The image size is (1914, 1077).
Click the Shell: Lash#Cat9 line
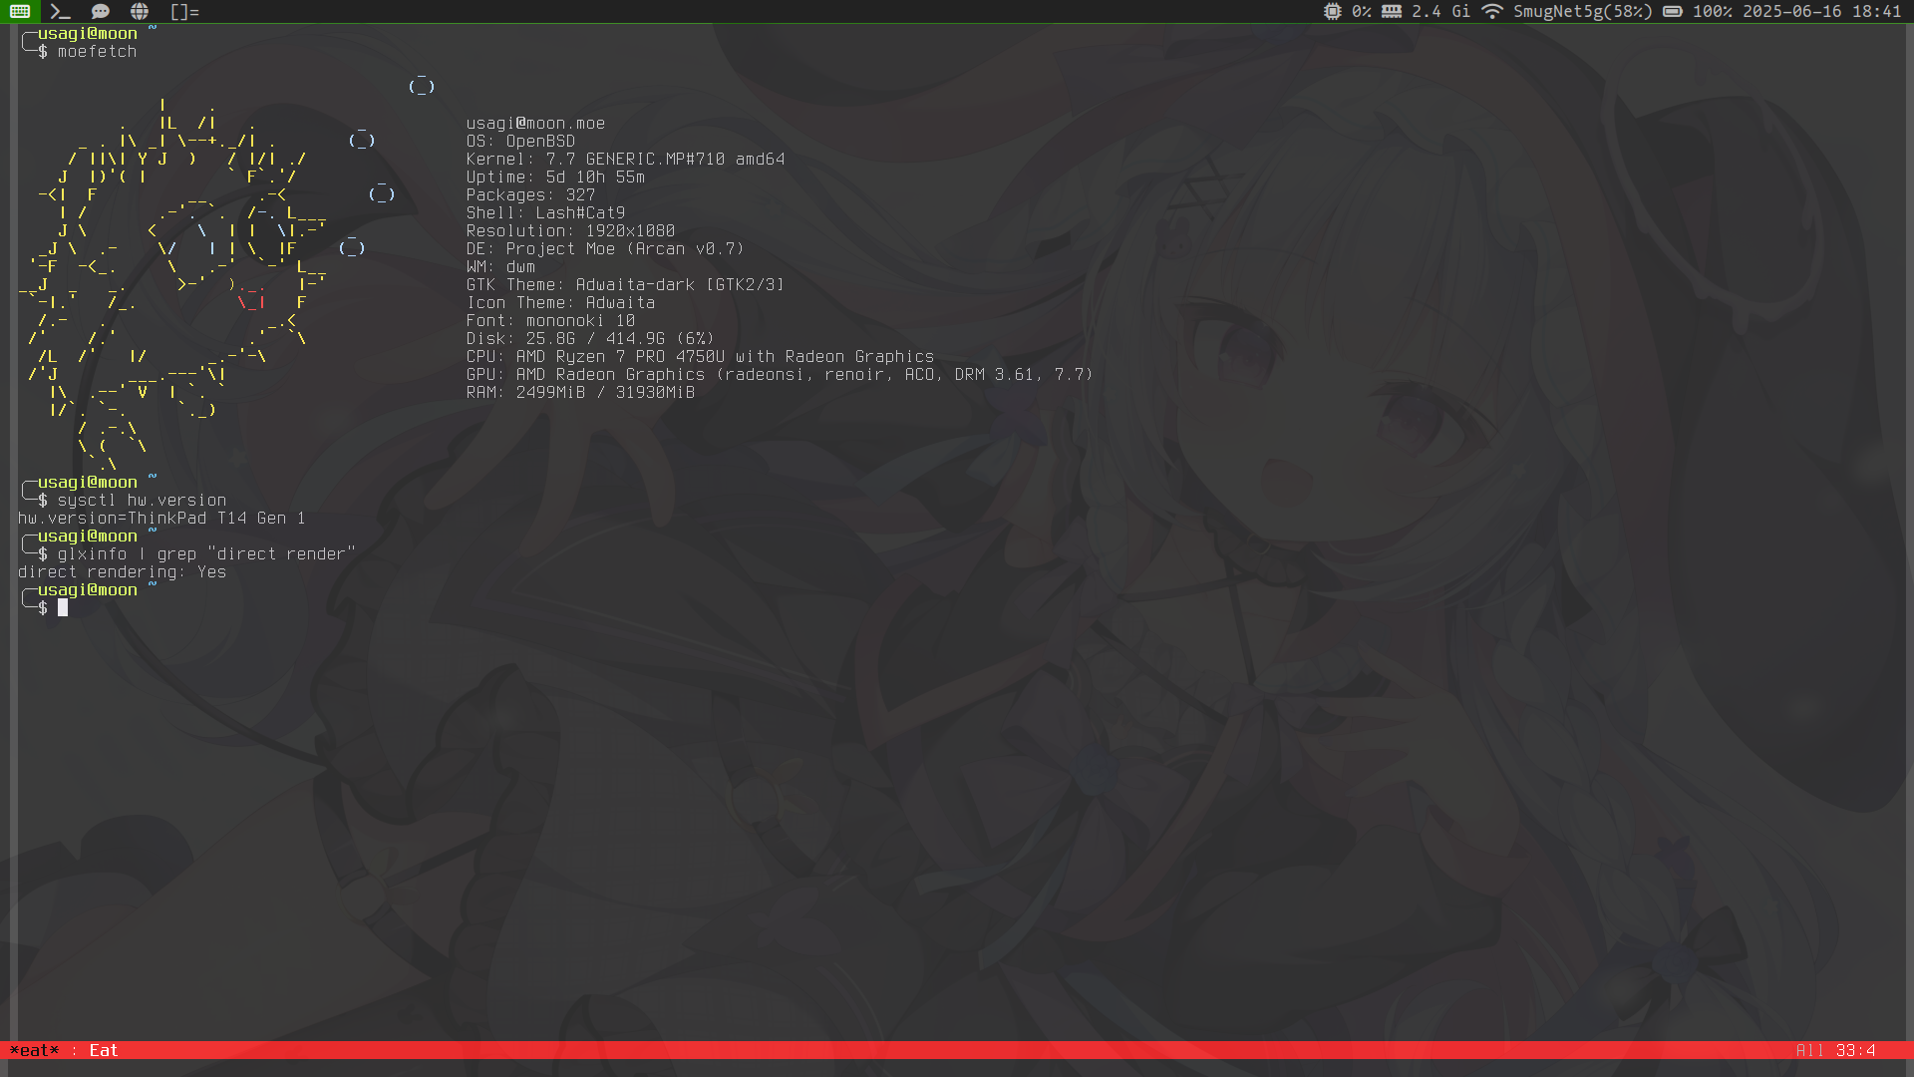point(545,213)
